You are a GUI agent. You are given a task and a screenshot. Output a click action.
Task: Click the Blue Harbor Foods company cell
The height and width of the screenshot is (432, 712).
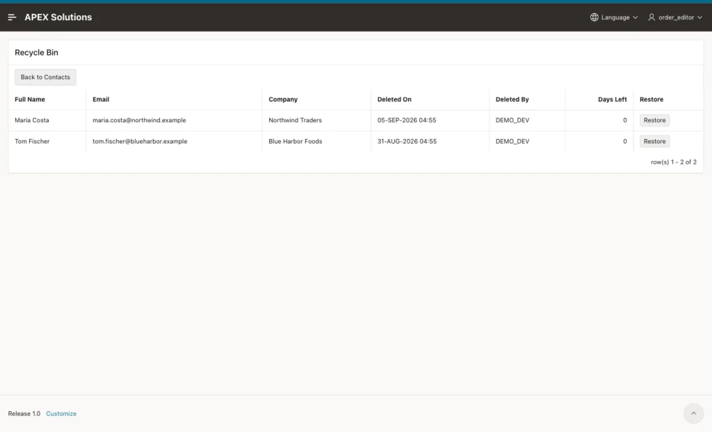point(295,141)
